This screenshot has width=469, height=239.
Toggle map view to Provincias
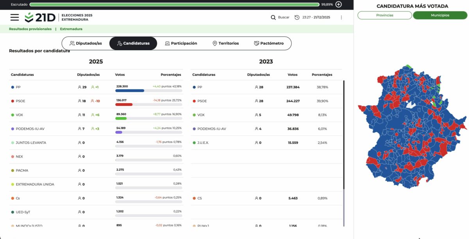385,15
